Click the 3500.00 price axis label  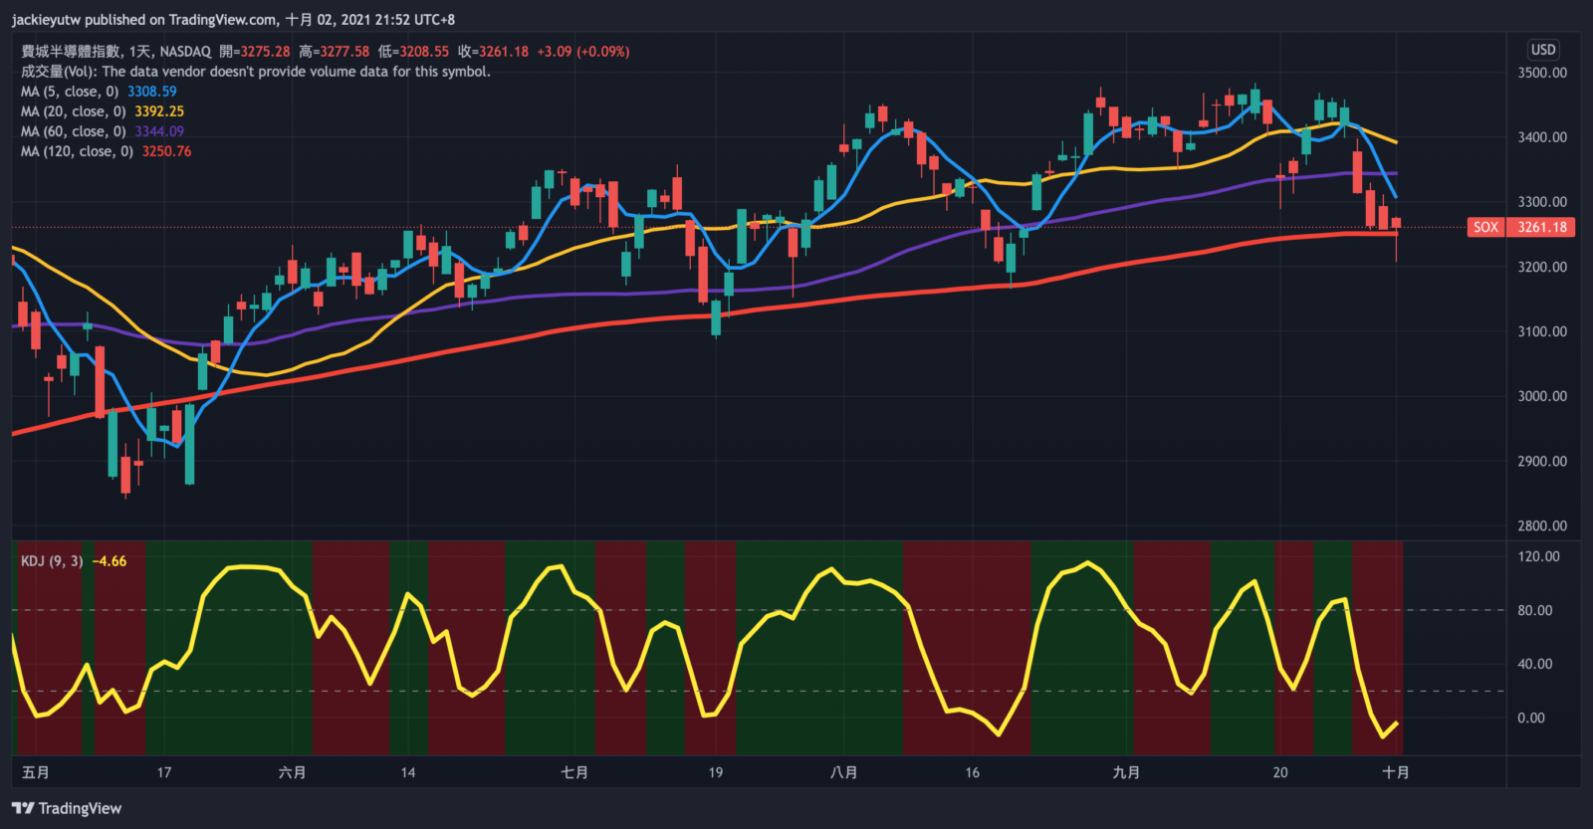tap(1541, 73)
